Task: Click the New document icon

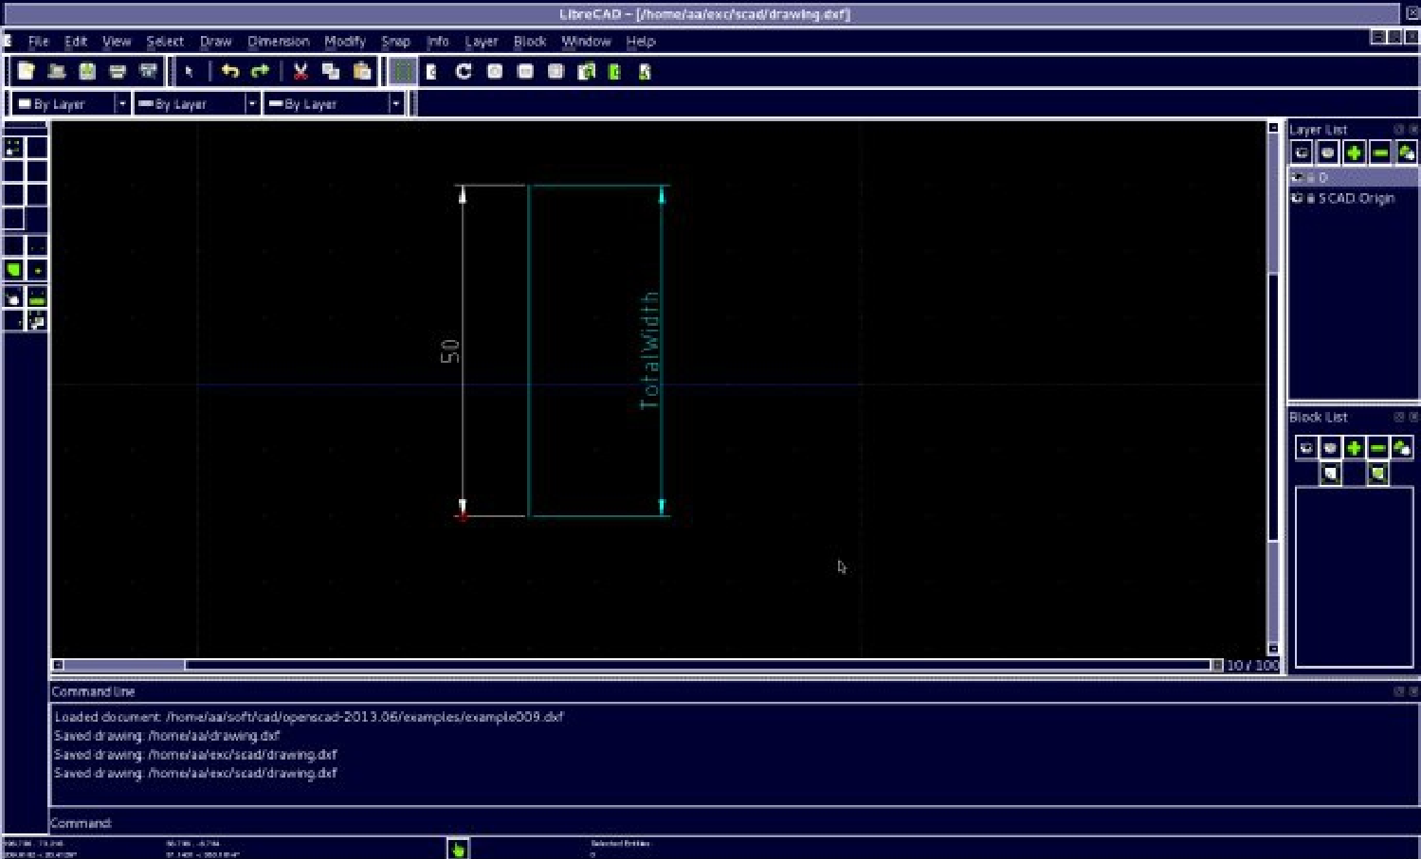Action: (26, 72)
